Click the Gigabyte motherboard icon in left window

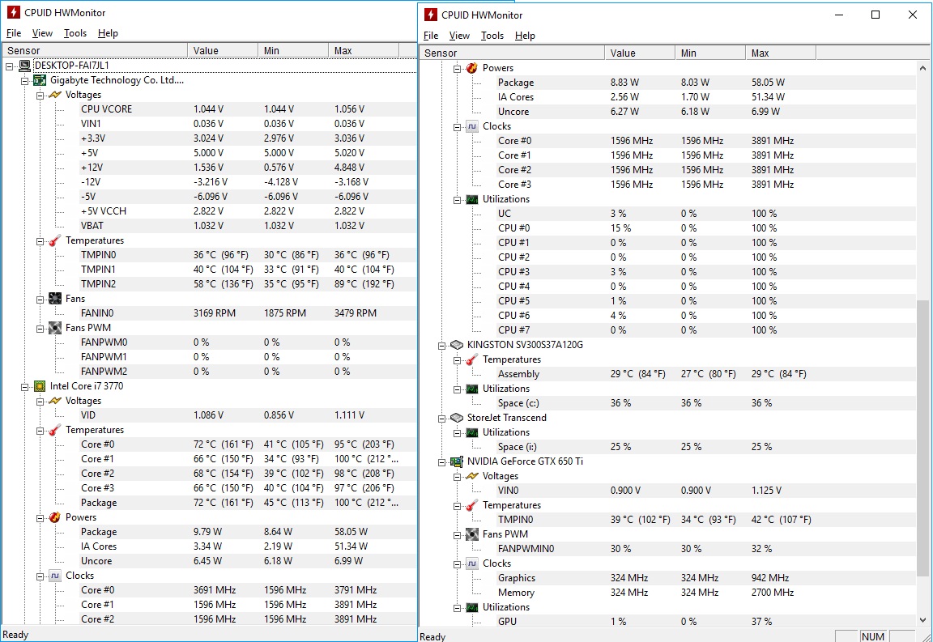(40, 80)
